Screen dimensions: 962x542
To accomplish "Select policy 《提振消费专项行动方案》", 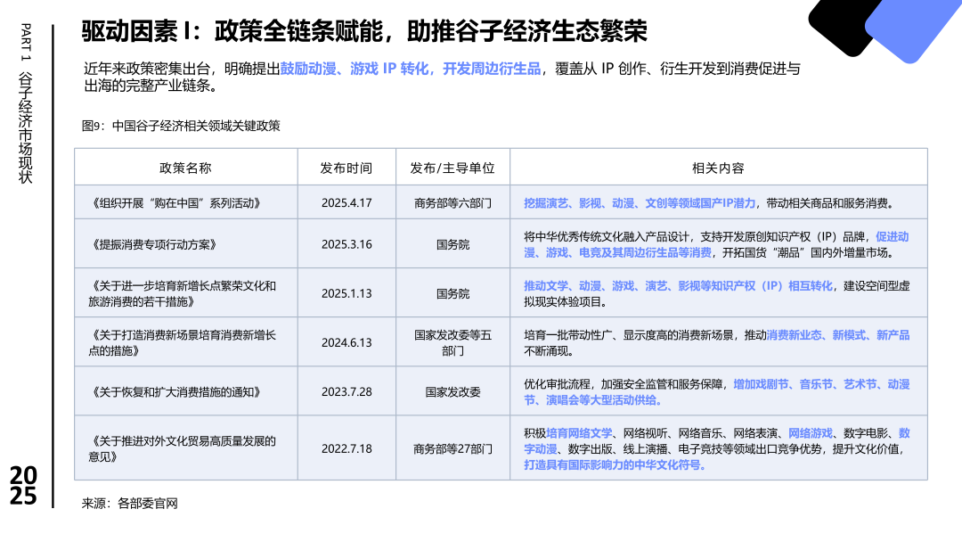I will (153, 244).
